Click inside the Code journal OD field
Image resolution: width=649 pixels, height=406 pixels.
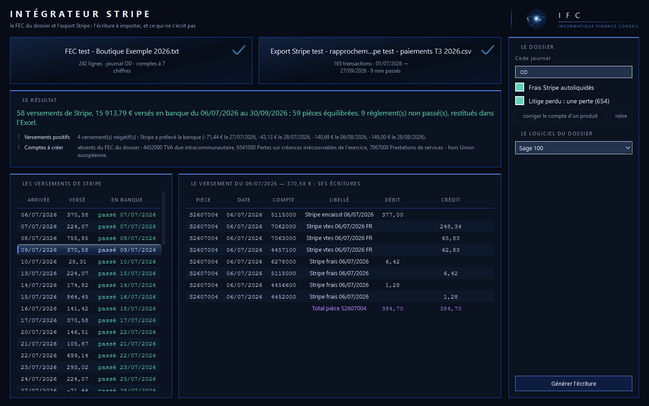[x=574, y=72]
